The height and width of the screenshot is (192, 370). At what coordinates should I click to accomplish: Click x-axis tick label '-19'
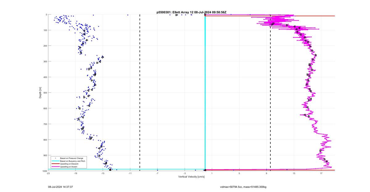[76, 173]
